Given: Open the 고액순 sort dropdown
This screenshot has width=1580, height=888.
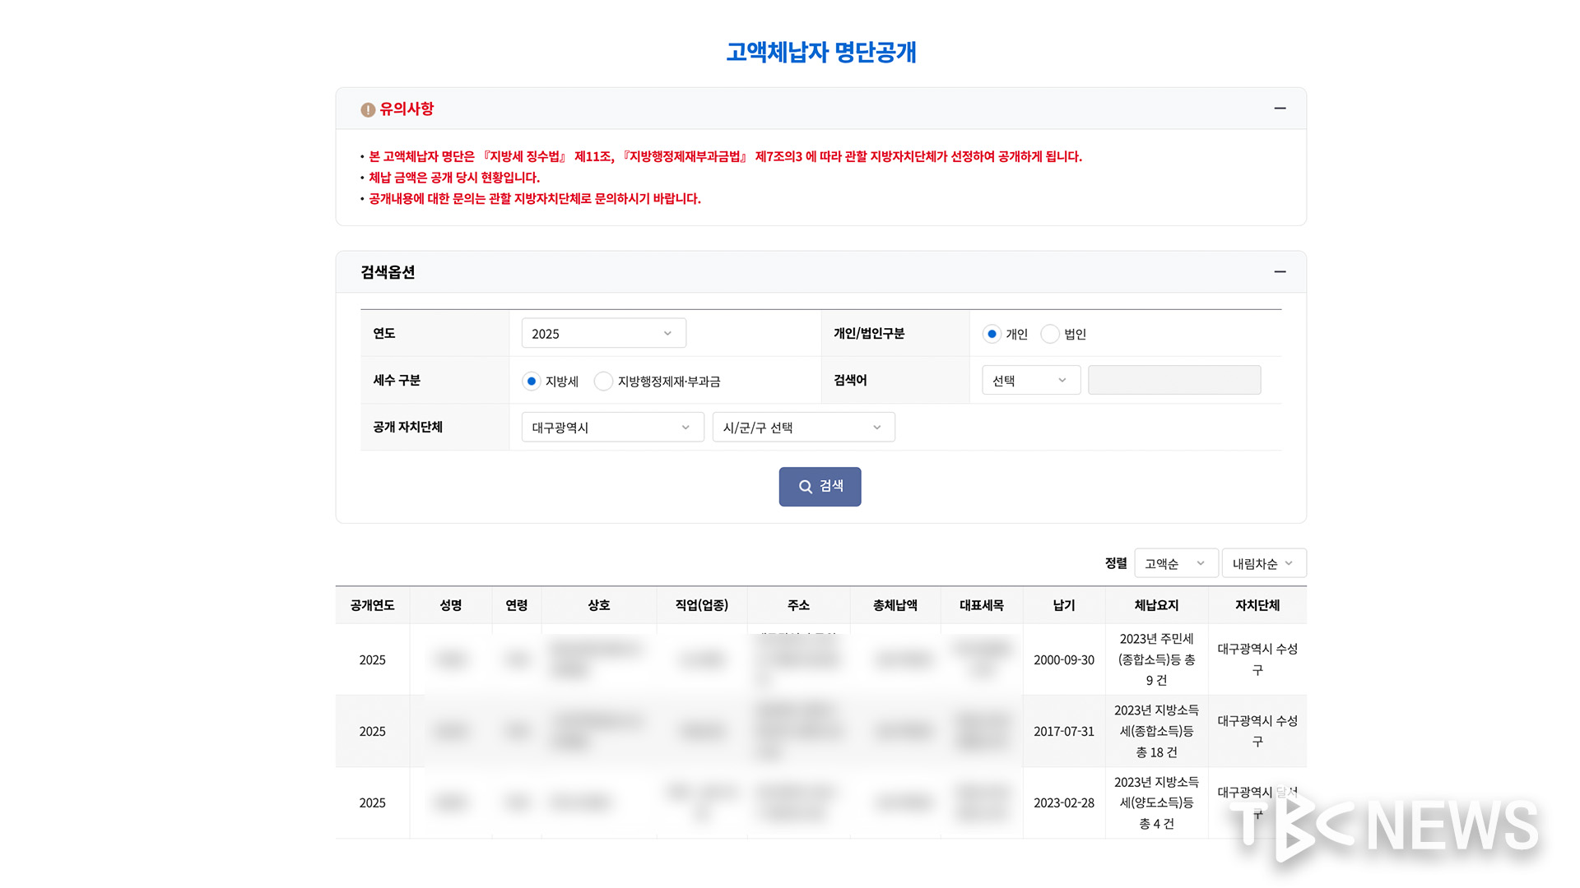Looking at the screenshot, I should pyautogui.click(x=1175, y=563).
